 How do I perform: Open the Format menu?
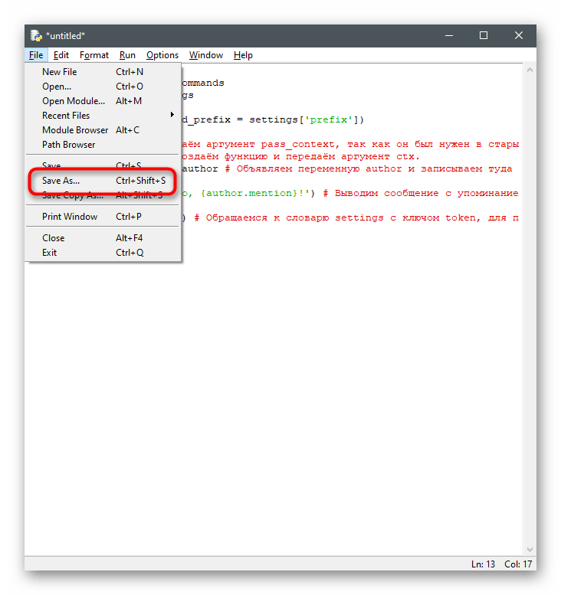coord(94,55)
